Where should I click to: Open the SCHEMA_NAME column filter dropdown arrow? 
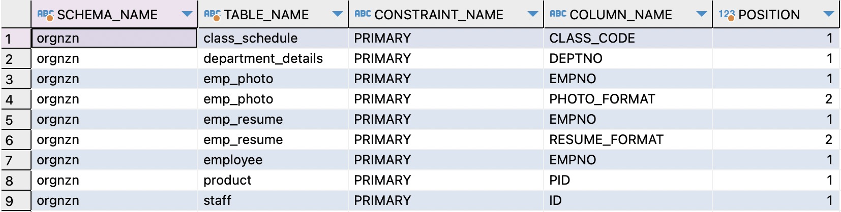(x=187, y=14)
